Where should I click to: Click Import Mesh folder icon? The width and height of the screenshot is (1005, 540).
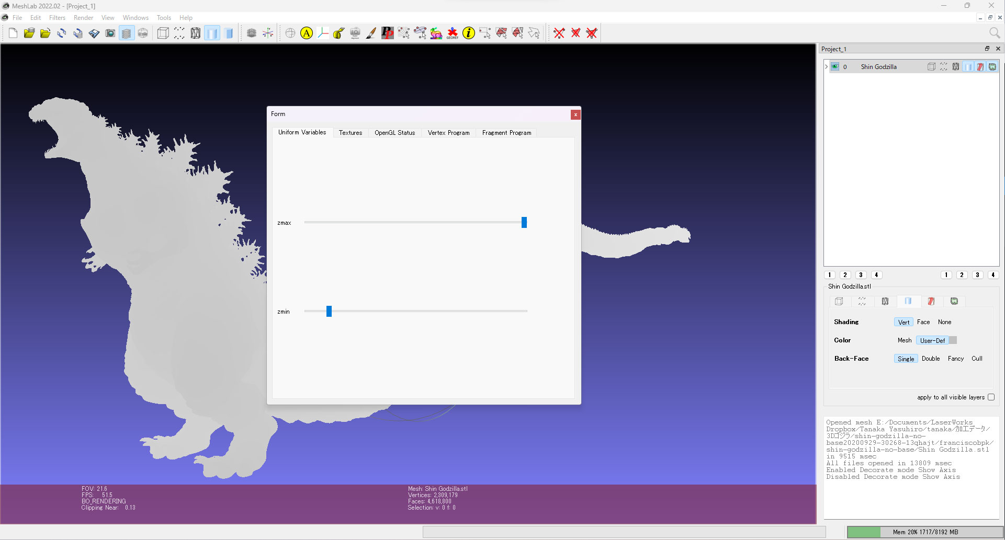point(46,33)
